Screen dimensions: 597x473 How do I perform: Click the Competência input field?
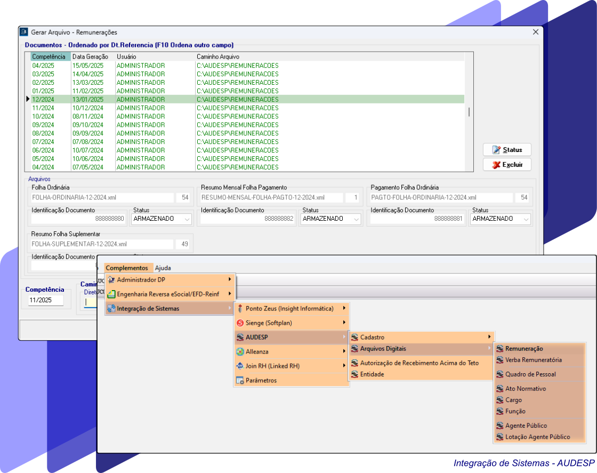click(x=46, y=301)
